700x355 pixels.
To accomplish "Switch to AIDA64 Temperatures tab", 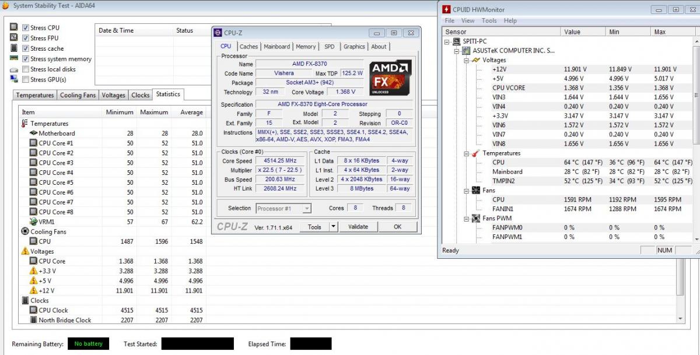I will (35, 95).
